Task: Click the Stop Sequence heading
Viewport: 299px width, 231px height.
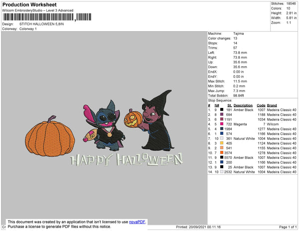Action: 220,101
